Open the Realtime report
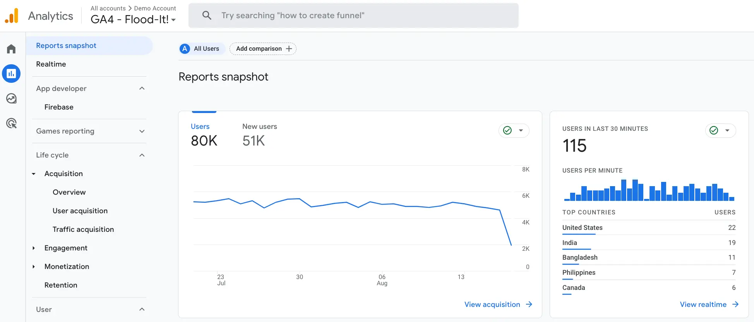This screenshot has height=322, width=754. 51,64
